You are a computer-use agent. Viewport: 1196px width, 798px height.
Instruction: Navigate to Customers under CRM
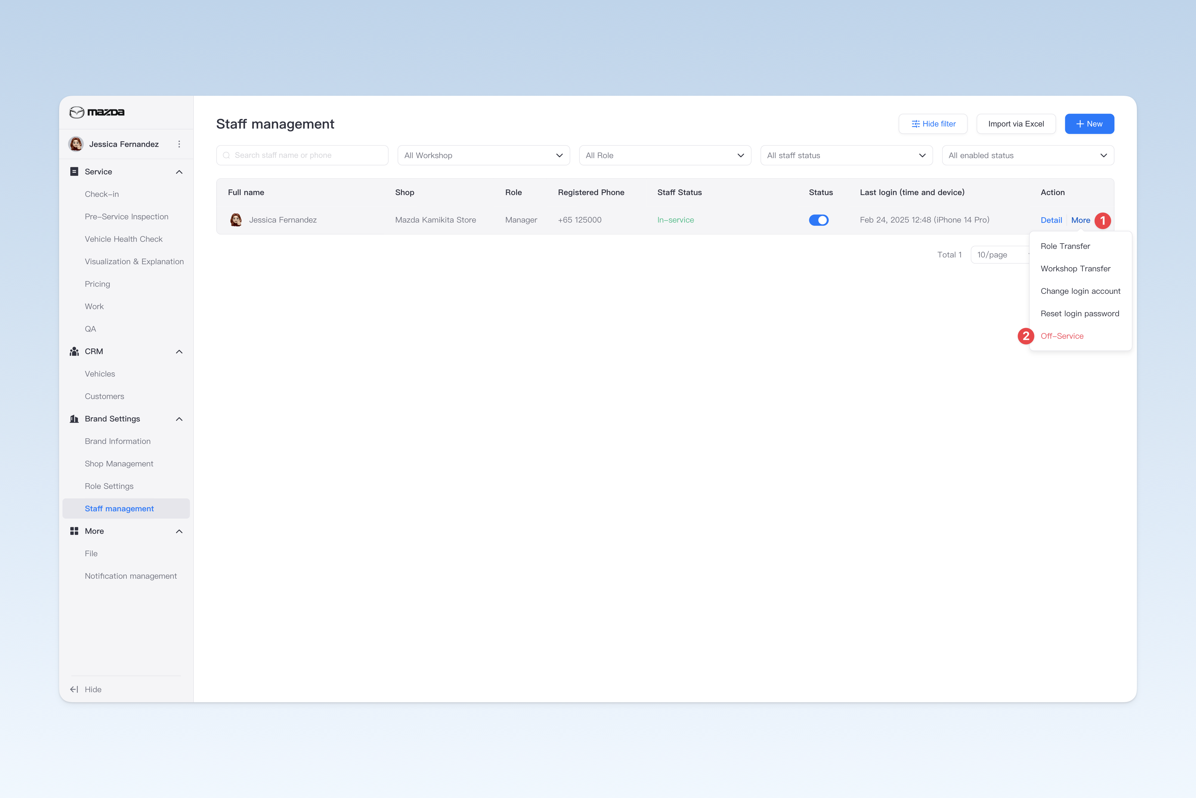104,396
